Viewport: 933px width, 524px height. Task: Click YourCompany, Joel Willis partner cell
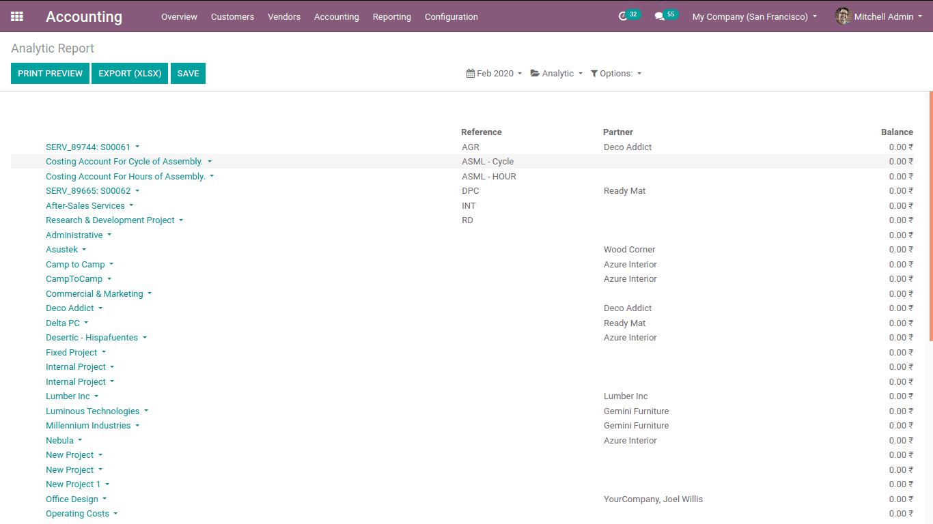(x=653, y=499)
